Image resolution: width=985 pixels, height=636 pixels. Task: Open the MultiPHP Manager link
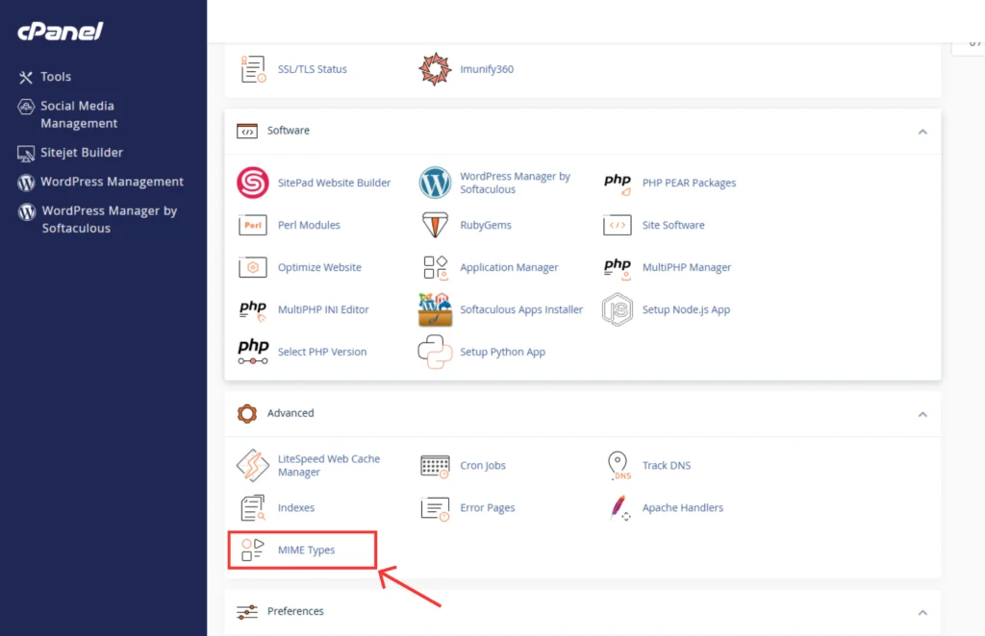pyautogui.click(x=687, y=267)
